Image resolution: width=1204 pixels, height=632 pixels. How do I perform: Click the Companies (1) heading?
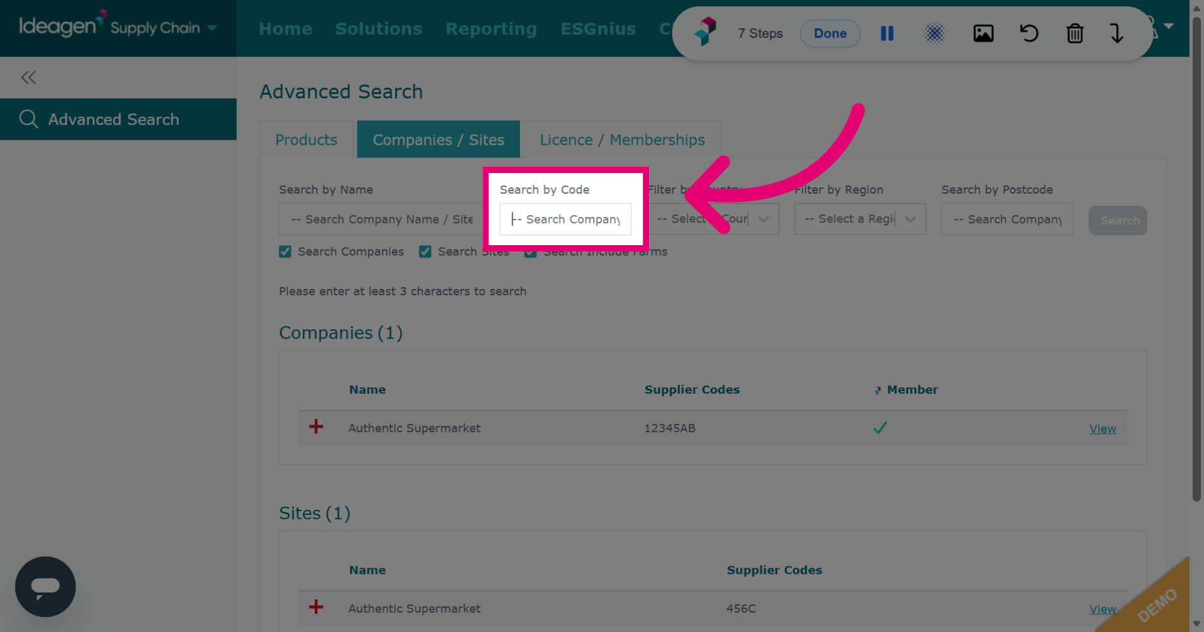[x=341, y=333]
